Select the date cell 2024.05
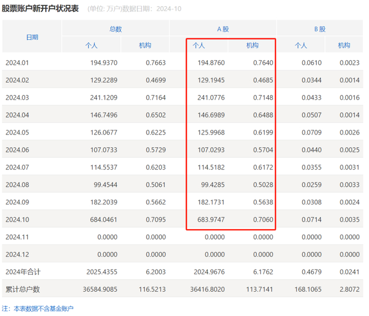The height and width of the screenshot is (316, 369). point(17,132)
